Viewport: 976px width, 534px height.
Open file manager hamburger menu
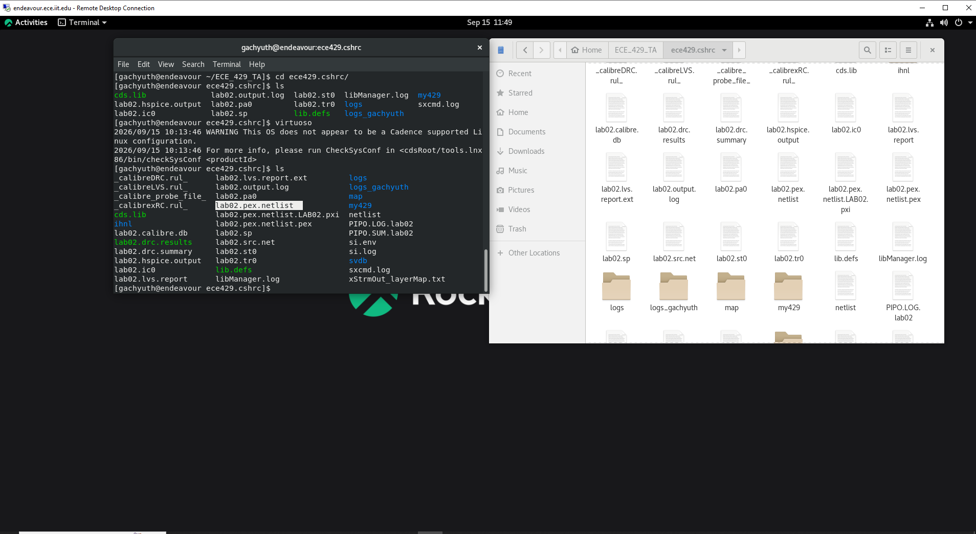[908, 50]
